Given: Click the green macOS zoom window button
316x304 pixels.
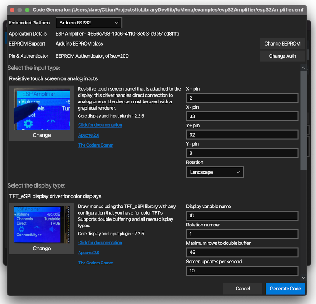Looking at the screenshot, I should tap(27, 9).
